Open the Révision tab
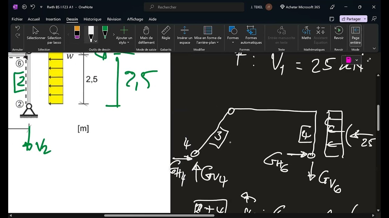Viewport: 389px width, 218px height. 114,19
